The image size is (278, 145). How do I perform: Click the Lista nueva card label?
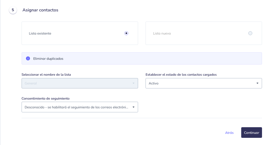tap(162, 33)
